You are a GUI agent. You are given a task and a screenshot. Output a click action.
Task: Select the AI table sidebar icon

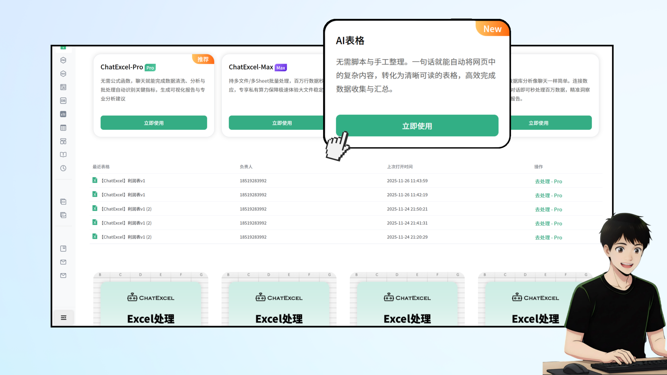(63, 87)
